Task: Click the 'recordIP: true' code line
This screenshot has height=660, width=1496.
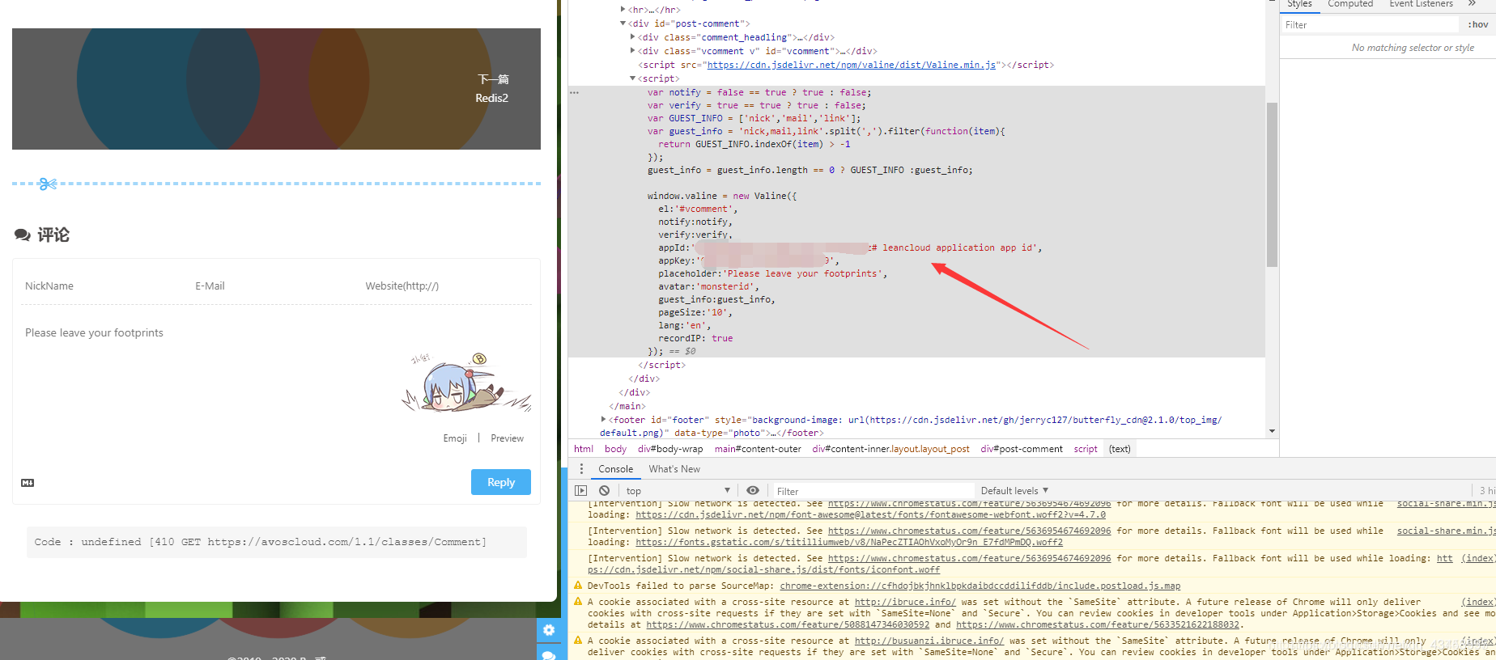Action: [x=695, y=338]
